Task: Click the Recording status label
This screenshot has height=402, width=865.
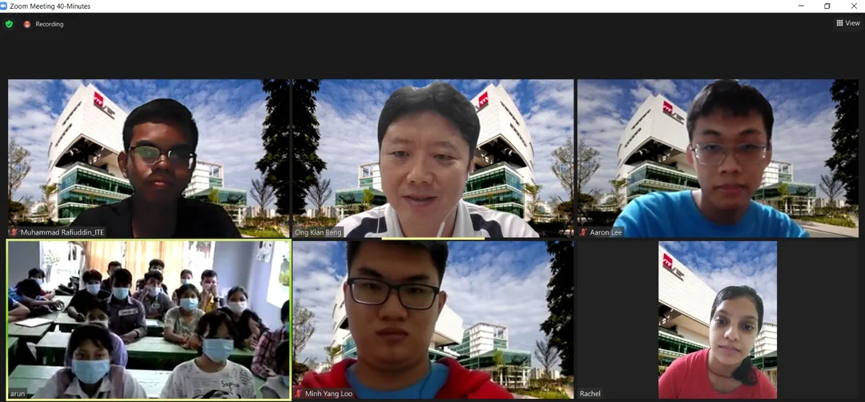Action: tap(50, 24)
